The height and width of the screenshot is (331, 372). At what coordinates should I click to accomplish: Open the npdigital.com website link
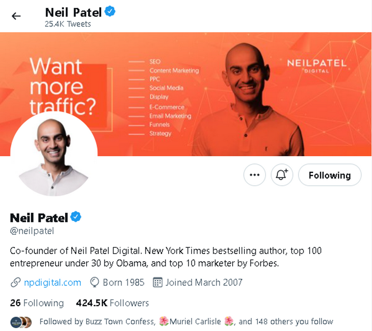(x=53, y=282)
